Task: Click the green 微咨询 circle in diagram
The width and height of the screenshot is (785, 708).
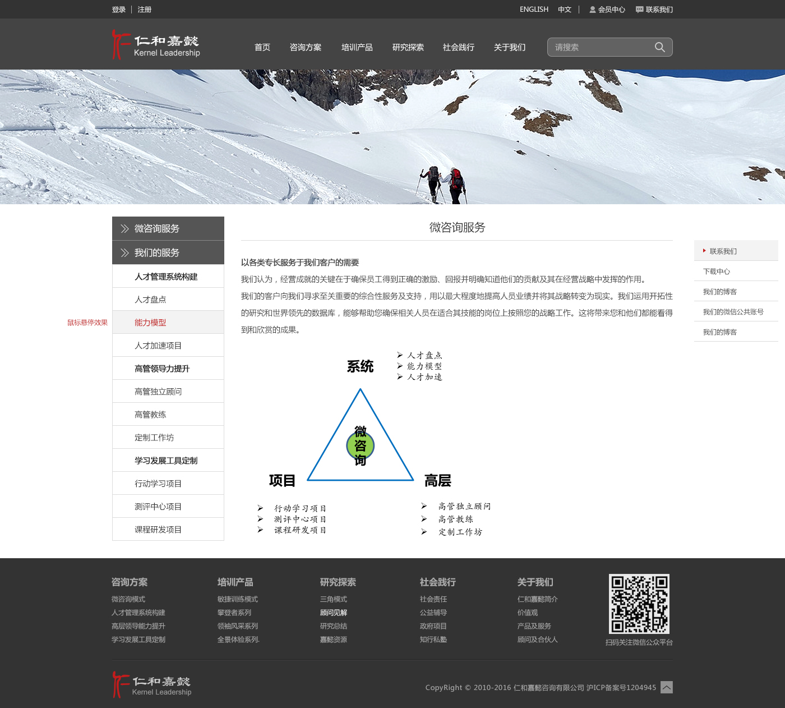Action: [x=361, y=446]
